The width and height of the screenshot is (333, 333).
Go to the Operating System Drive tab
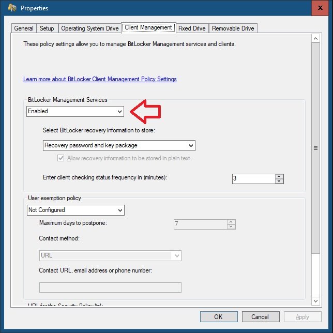90,28
